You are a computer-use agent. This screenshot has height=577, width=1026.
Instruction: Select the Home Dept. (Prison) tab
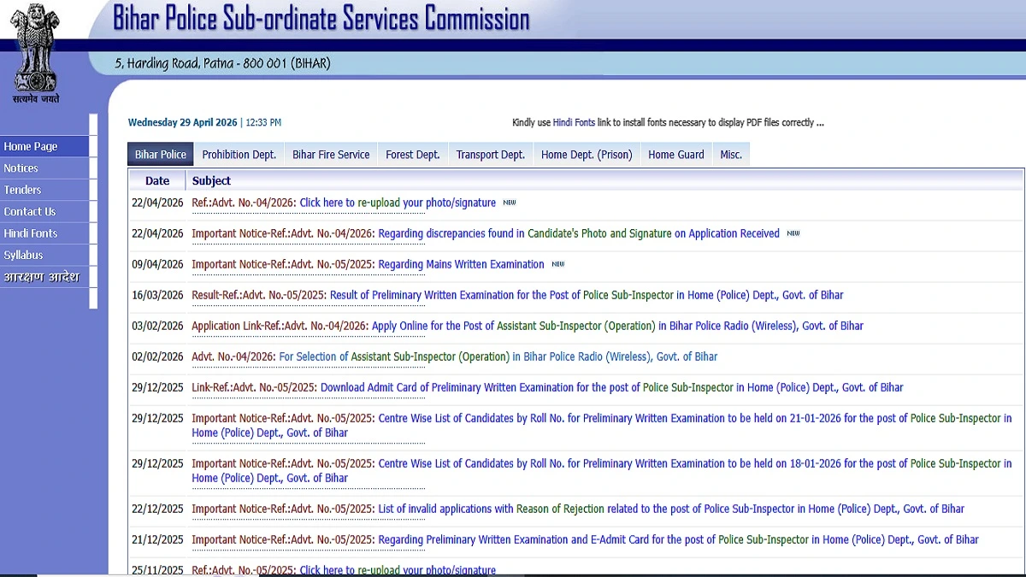coord(587,155)
